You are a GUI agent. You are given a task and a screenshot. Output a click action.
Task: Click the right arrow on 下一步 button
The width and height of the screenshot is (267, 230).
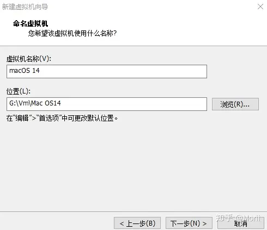pos(204,223)
